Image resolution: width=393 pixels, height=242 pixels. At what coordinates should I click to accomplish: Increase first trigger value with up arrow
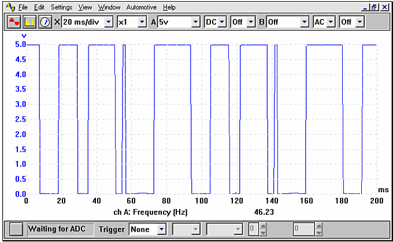coord(262,226)
